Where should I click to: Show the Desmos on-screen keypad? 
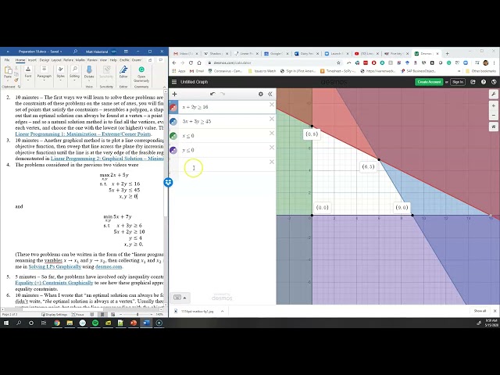click(180, 298)
